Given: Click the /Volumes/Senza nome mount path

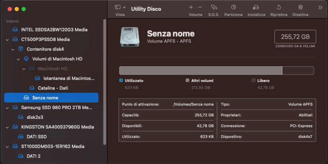Looking at the screenshot, I should (194, 105).
